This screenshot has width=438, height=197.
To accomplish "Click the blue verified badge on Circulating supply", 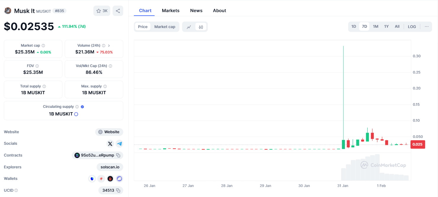I will tap(82, 107).
